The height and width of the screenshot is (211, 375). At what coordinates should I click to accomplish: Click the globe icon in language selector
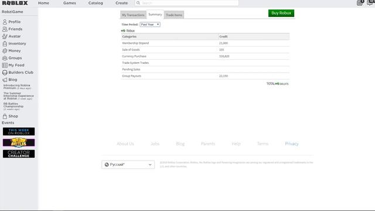click(107, 165)
